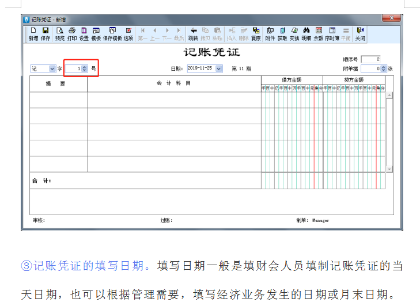The image size is (420, 306).
Task: Go to 上一 previous voucher
Action: coord(155,34)
